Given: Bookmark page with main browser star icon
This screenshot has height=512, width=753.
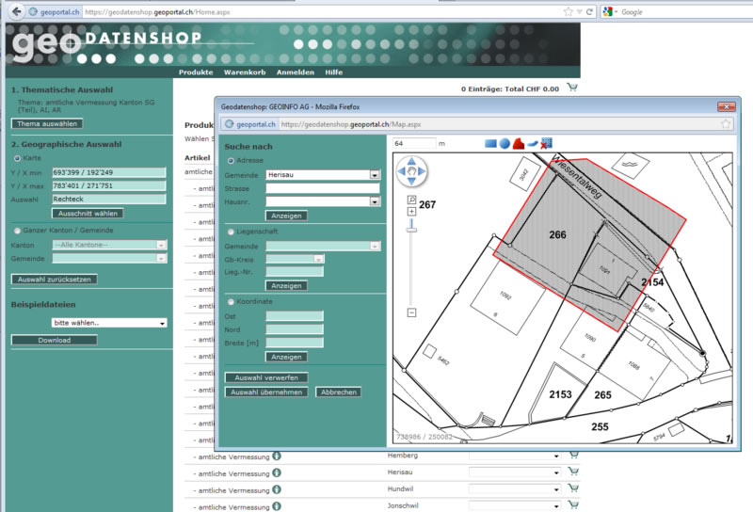Looking at the screenshot, I should 569,11.
